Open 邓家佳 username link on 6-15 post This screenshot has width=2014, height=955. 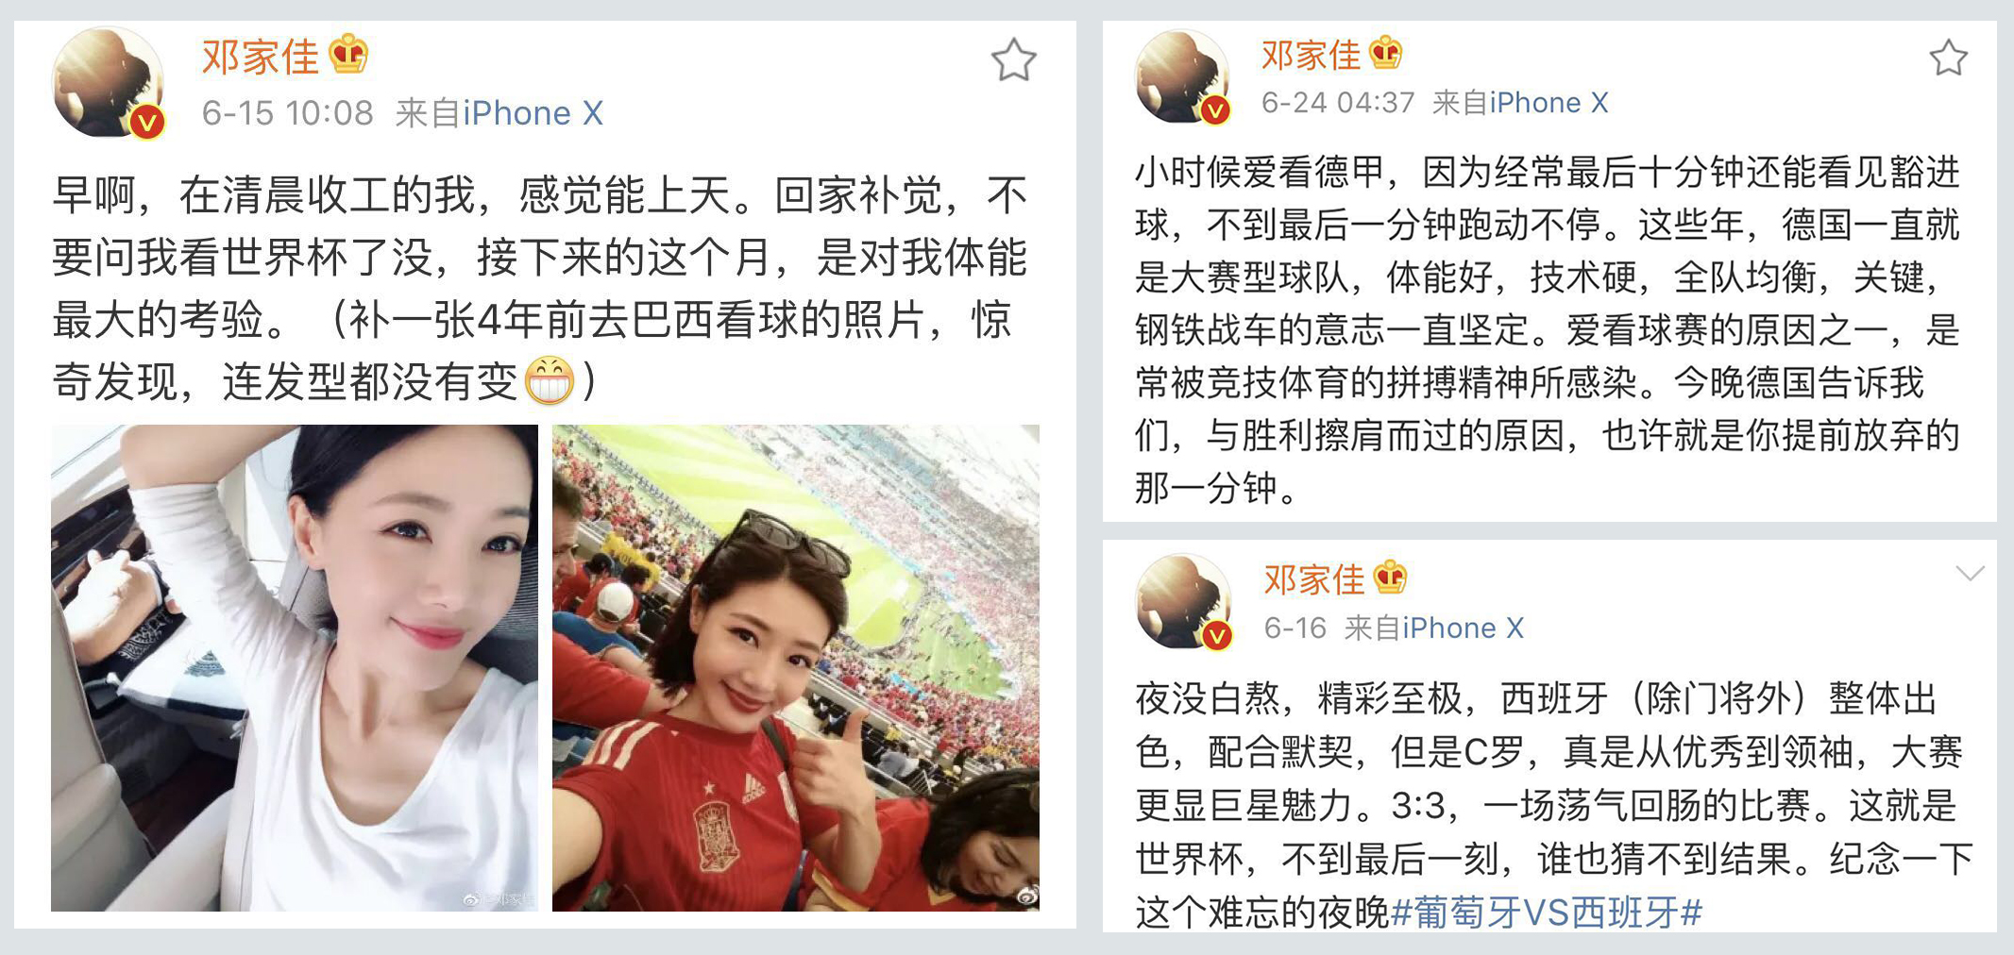(261, 57)
